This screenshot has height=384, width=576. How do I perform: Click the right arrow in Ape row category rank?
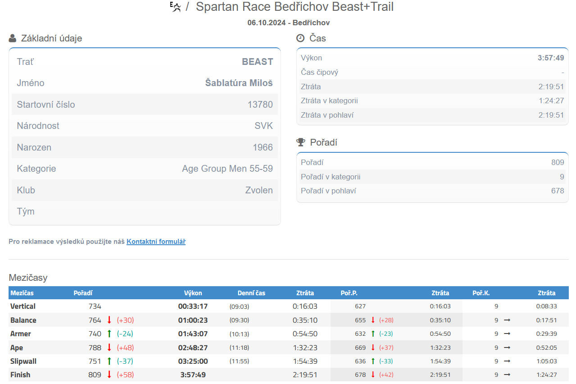507,347
